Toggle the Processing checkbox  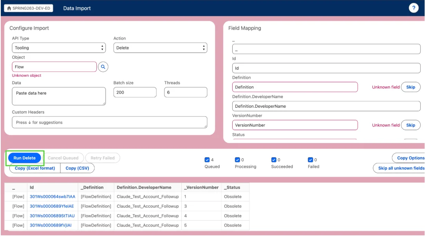[237, 160]
